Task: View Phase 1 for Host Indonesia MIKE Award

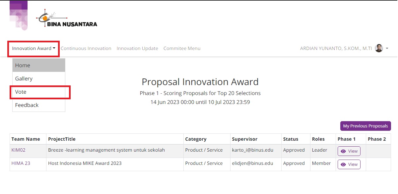Action: click(x=349, y=165)
